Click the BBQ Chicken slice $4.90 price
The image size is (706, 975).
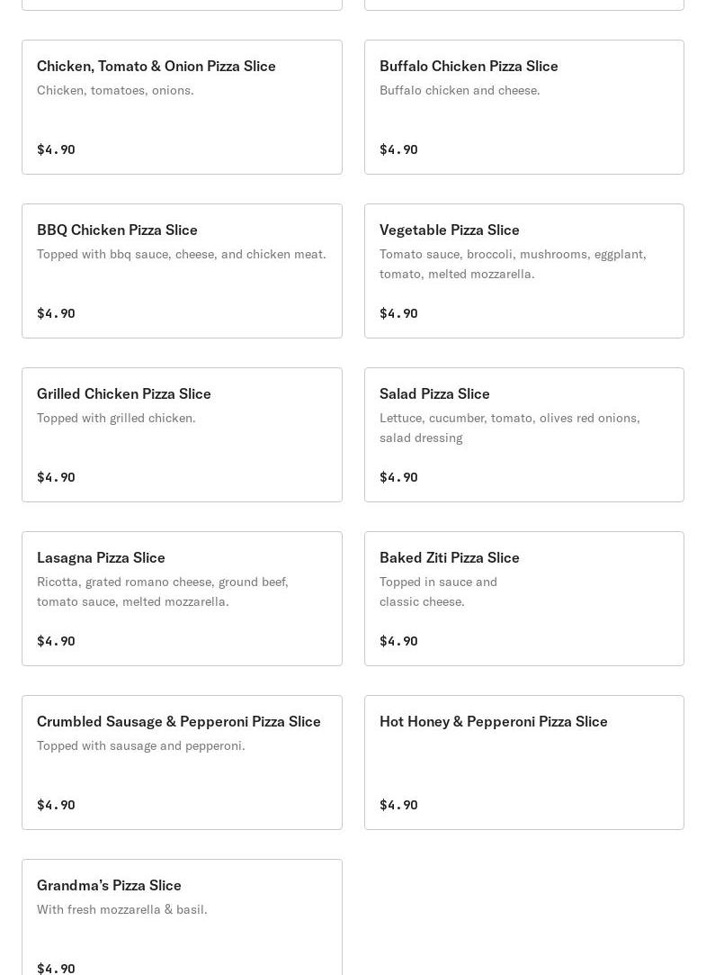tap(56, 313)
